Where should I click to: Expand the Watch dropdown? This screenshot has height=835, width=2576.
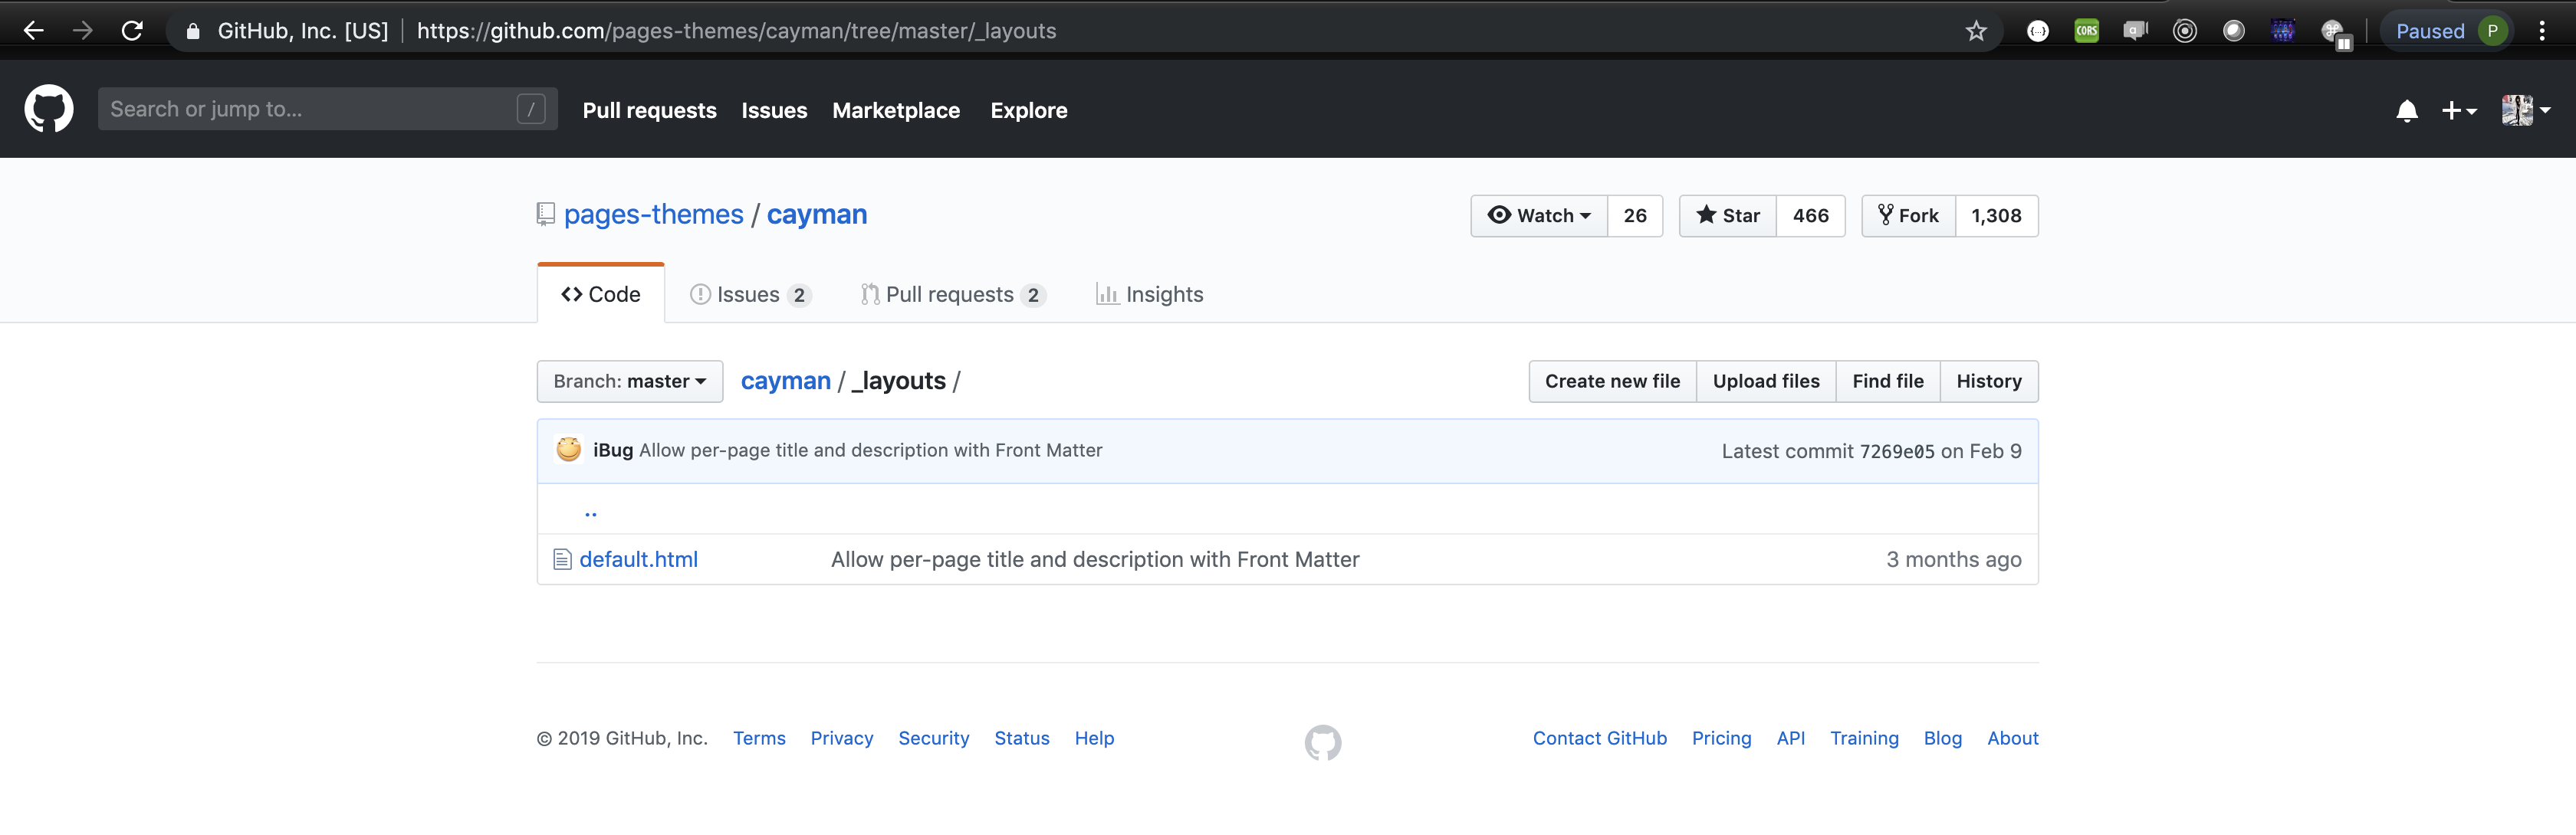click(1539, 216)
